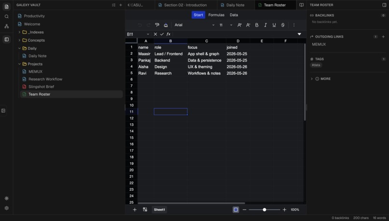Click the sort/list options icon in Galexy Vault header
Screen dimensions: 389x221
(x=113, y=5)
